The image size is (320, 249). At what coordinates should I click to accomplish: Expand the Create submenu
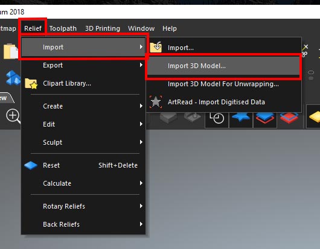click(x=83, y=106)
